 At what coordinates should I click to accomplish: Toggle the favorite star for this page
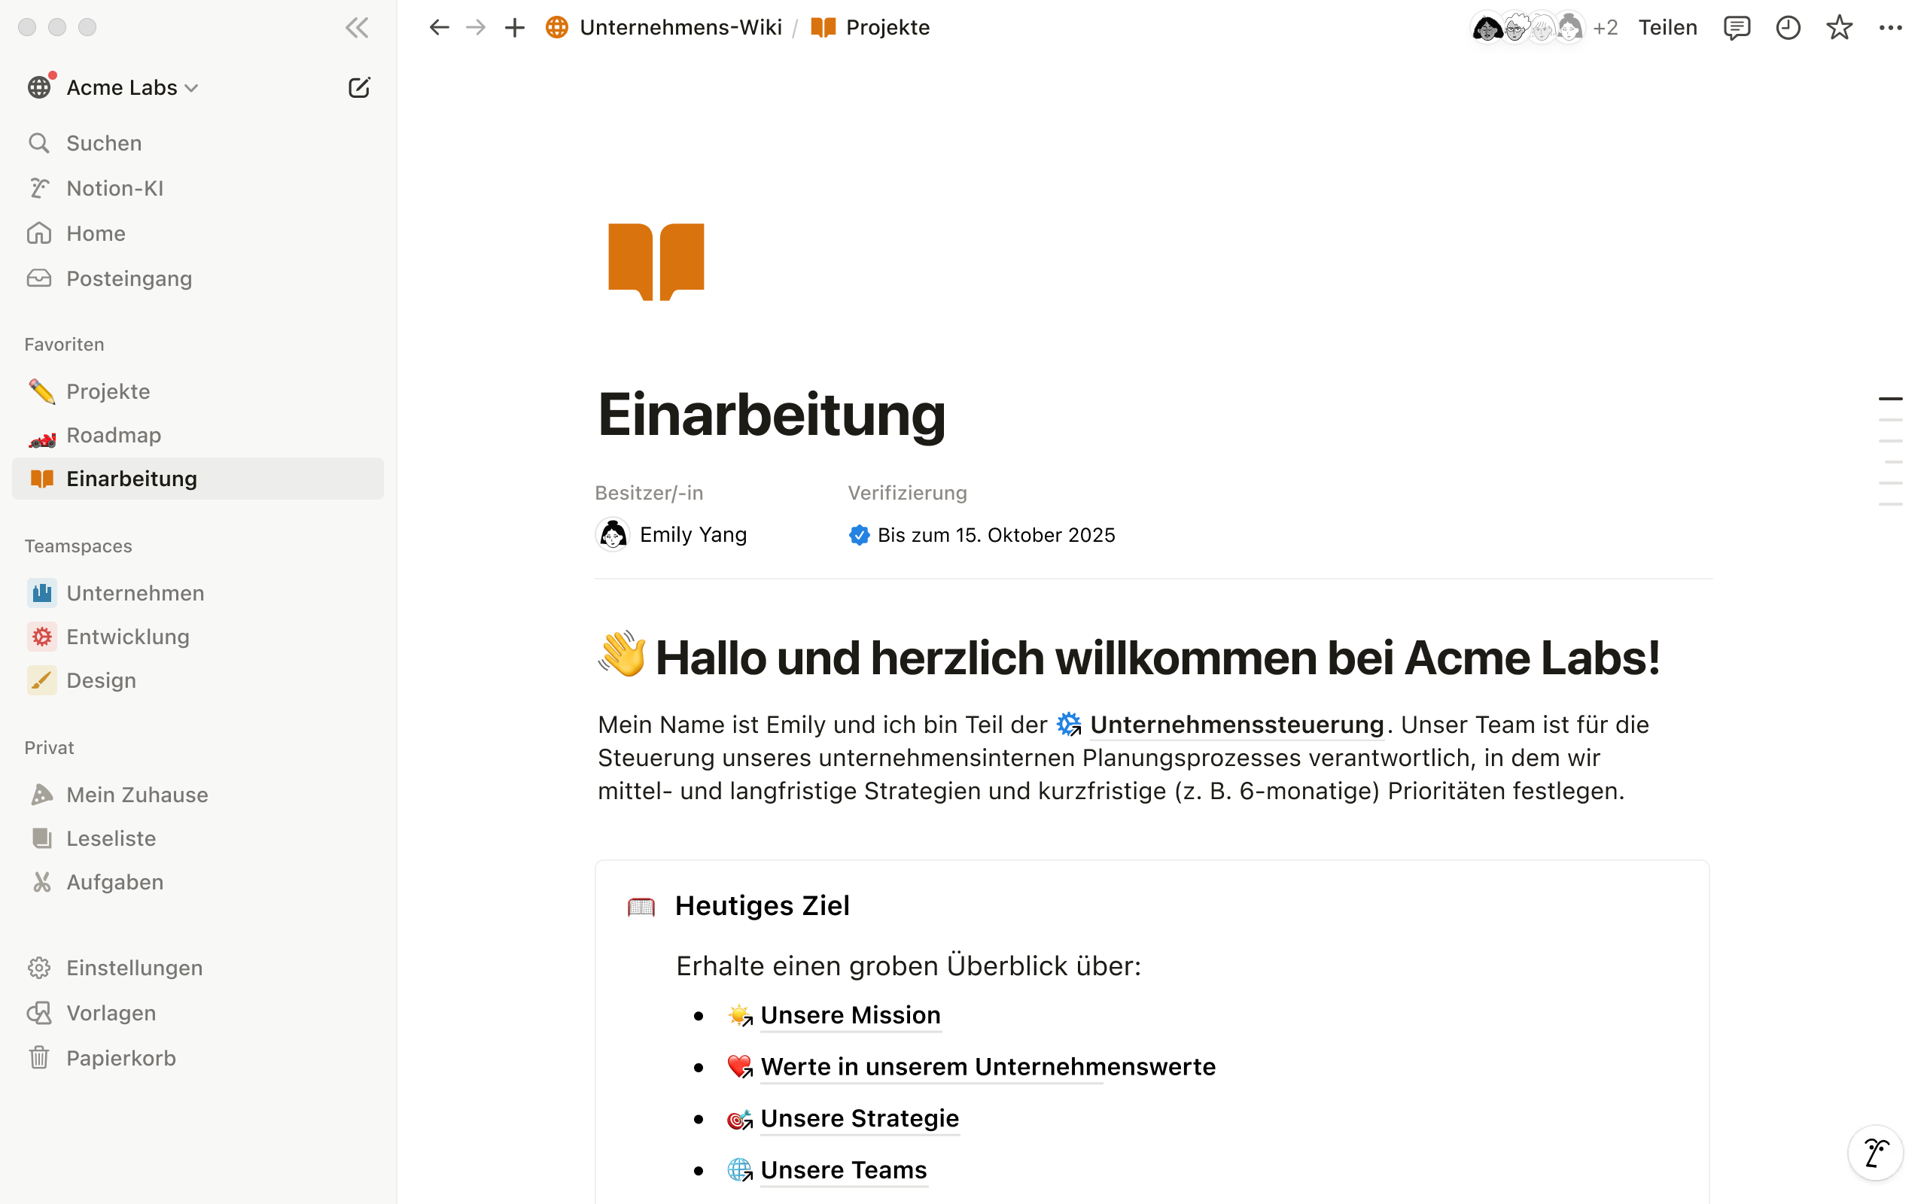pyautogui.click(x=1840, y=28)
